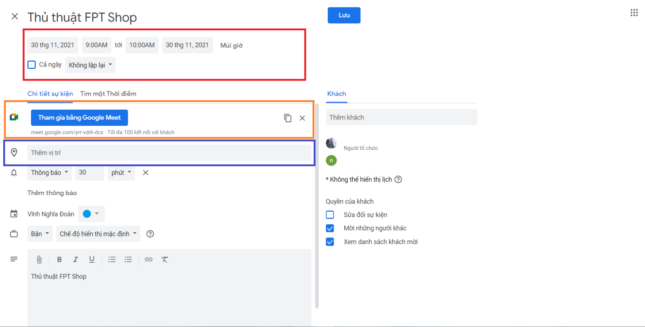Open Chế độ hiển thị mặc định dropdown

tap(98, 234)
